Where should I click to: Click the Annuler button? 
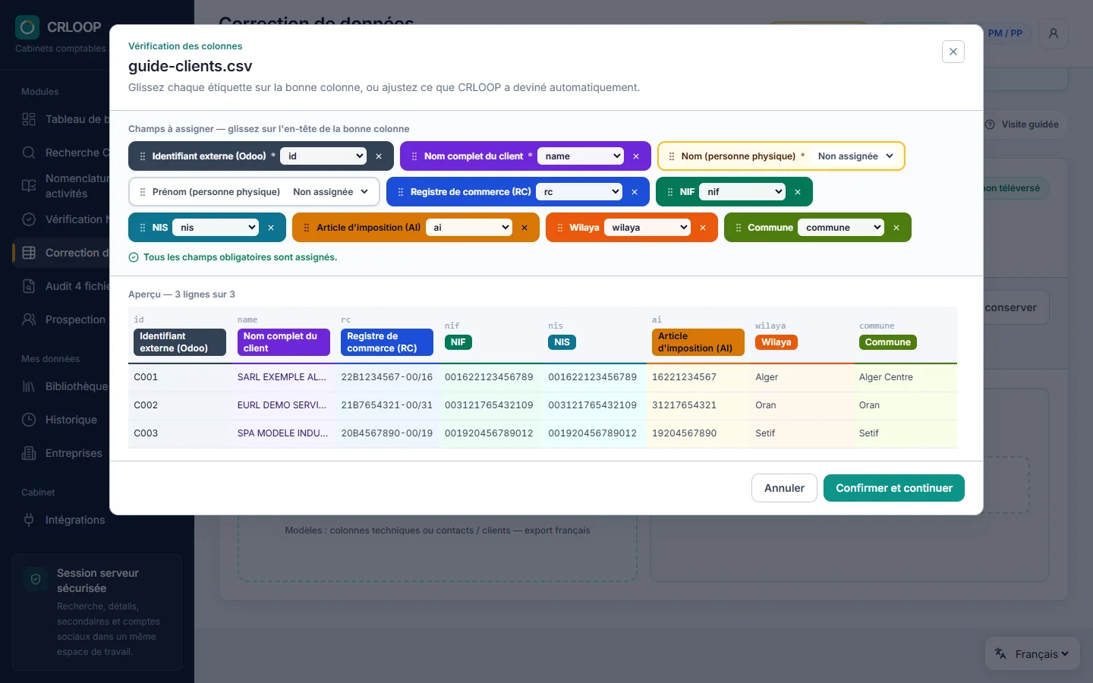pyautogui.click(x=784, y=488)
